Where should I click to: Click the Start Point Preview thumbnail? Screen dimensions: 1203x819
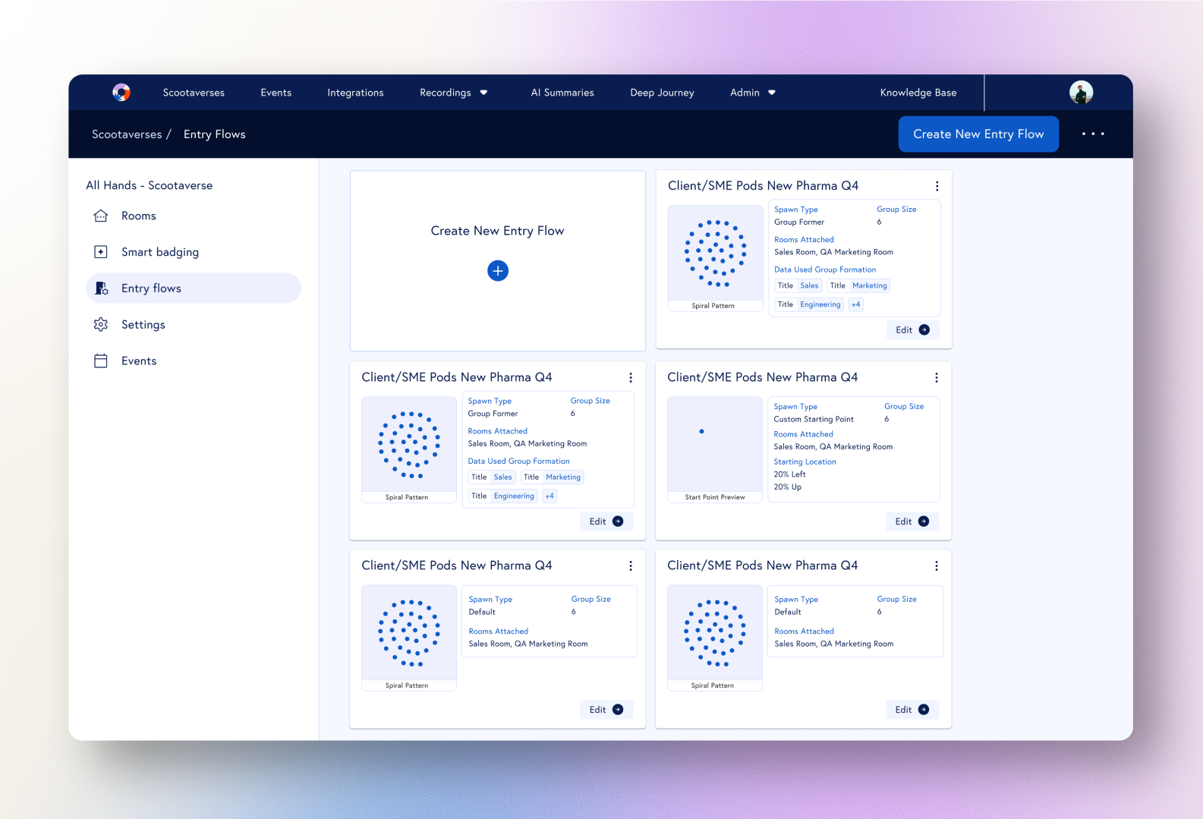715,449
